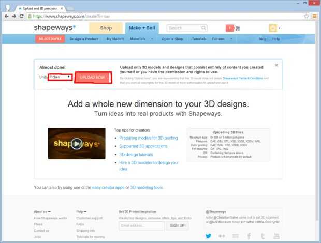Open the Flickr footer icon
The width and height of the screenshot is (321, 243).
coord(222,236)
